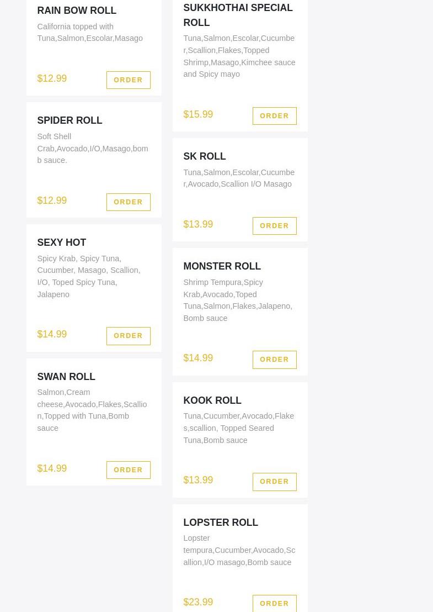
Task: Open the Sexy Hot item title
Action: 61,242
